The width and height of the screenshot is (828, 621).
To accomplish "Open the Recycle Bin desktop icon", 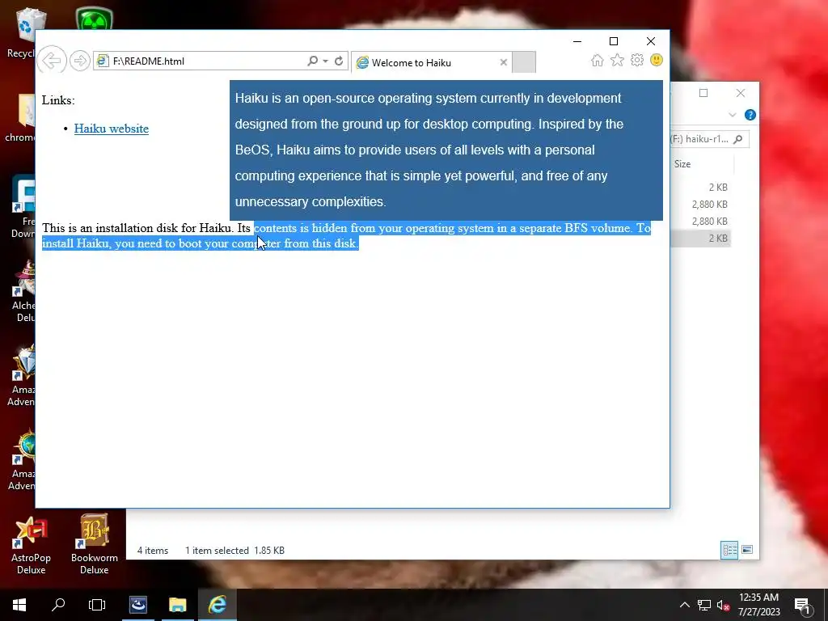I will [21, 32].
